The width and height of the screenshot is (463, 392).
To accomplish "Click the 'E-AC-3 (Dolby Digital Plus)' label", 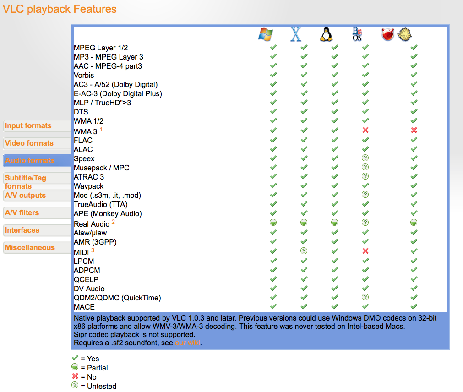I will [118, 93].
